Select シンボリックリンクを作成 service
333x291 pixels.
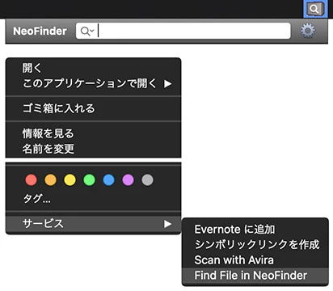click(x=255, y=244)
